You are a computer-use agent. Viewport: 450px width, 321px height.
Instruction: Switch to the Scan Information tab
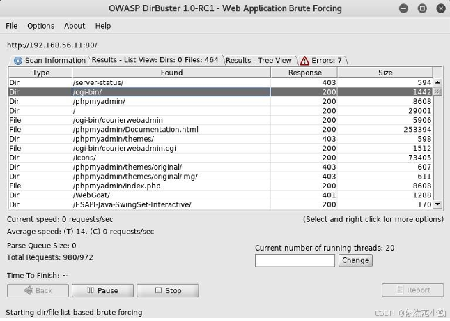(50, 60)
